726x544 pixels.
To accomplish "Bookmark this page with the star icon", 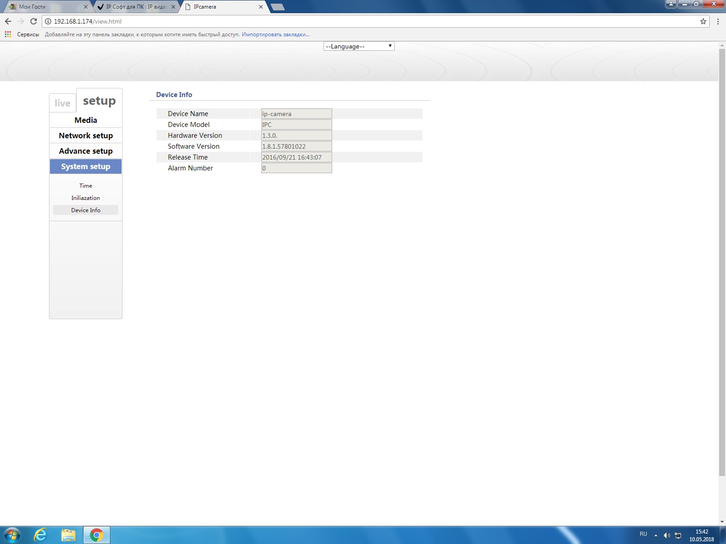I will point(703,21).
